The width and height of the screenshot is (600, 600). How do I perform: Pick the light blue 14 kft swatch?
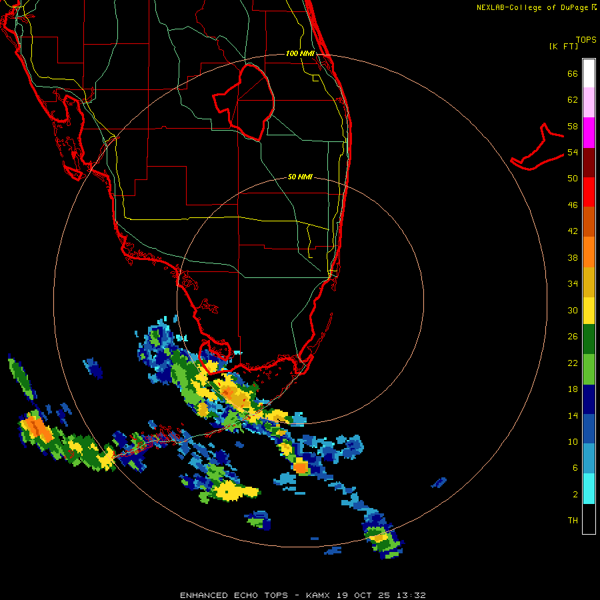[x=589, y=459]
